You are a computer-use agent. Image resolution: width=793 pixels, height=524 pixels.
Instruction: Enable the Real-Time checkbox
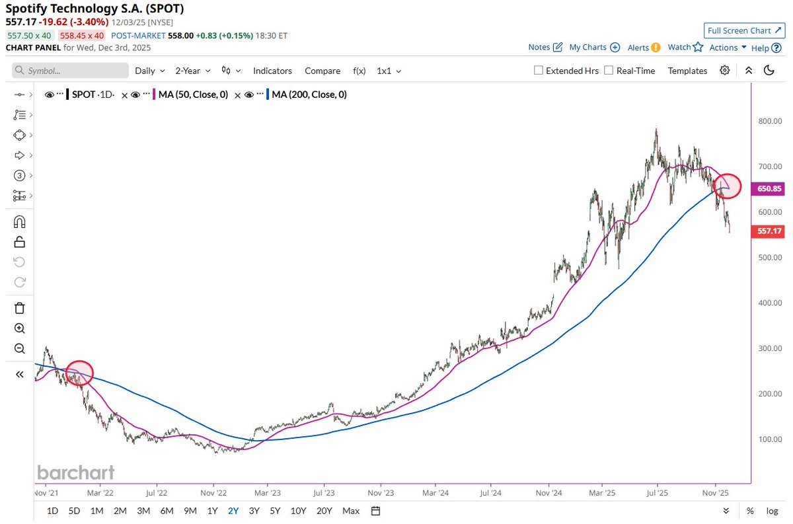608,70
